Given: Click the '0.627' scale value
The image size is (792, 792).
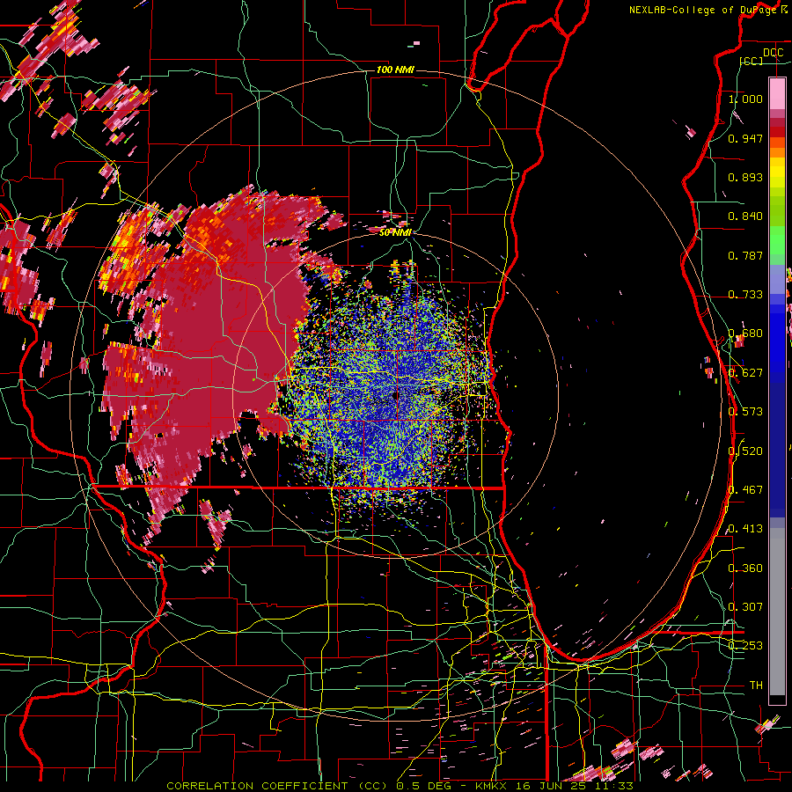Looking at the screenshot, I should point(745,373).
